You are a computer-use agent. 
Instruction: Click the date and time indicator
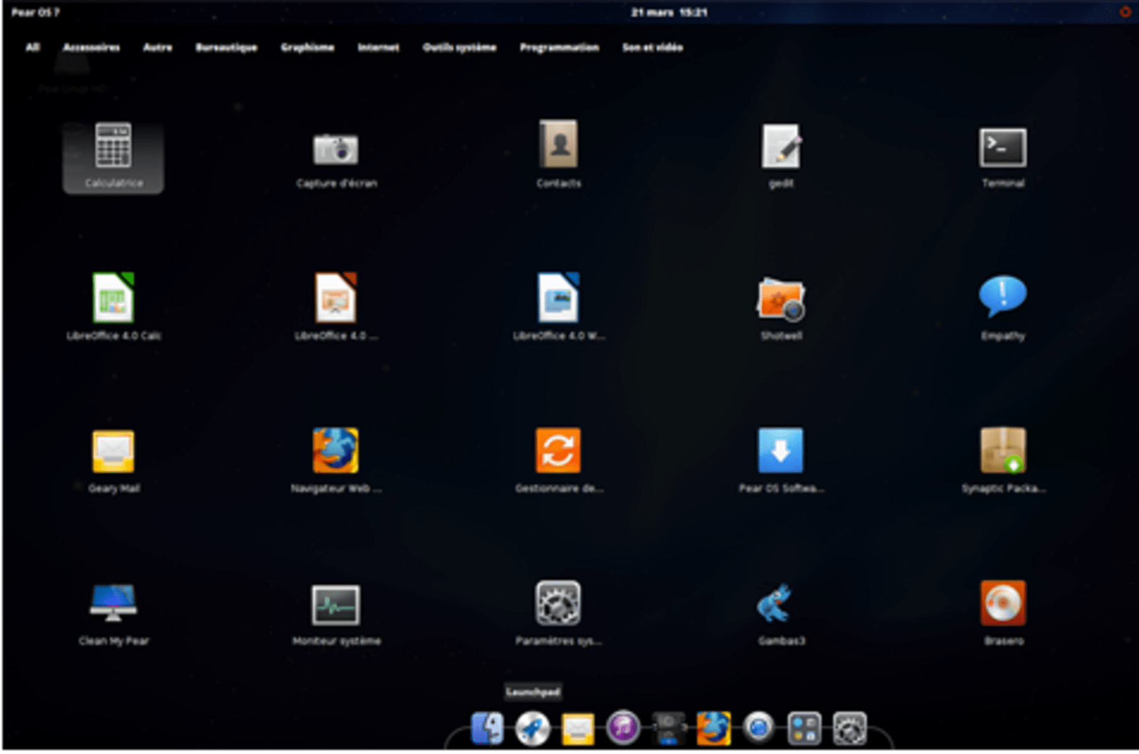coord(669,12)
